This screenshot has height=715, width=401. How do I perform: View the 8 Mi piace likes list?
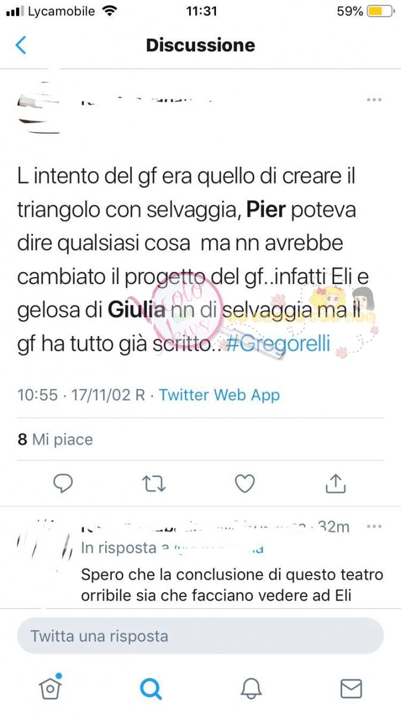(x=55, y=440)
